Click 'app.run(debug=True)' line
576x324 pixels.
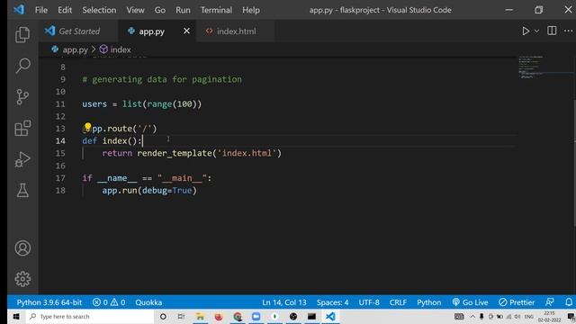(149, 190)
